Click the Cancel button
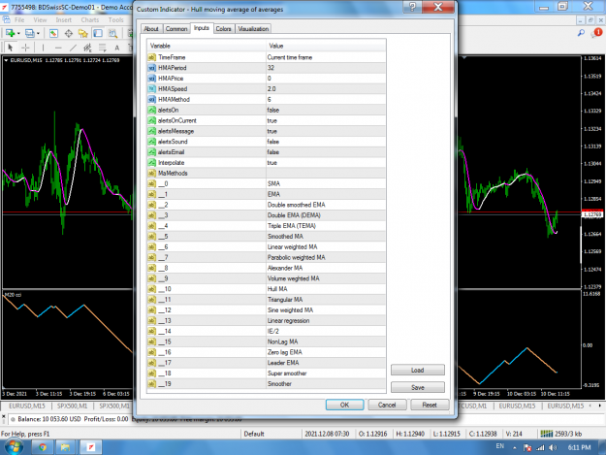Viewport: 606px width, 455px height. click(387, 405)
